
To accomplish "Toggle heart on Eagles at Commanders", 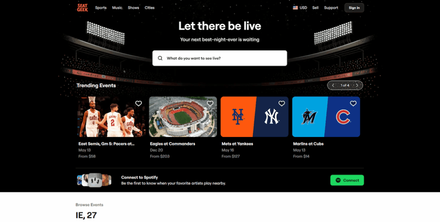I will point(210,103).
